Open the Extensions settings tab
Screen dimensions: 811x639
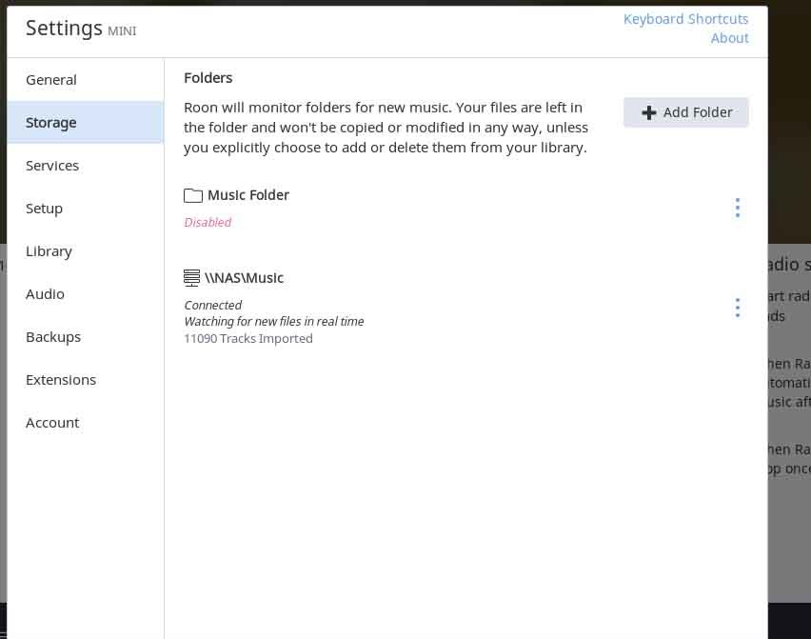(x=86, y=380)
